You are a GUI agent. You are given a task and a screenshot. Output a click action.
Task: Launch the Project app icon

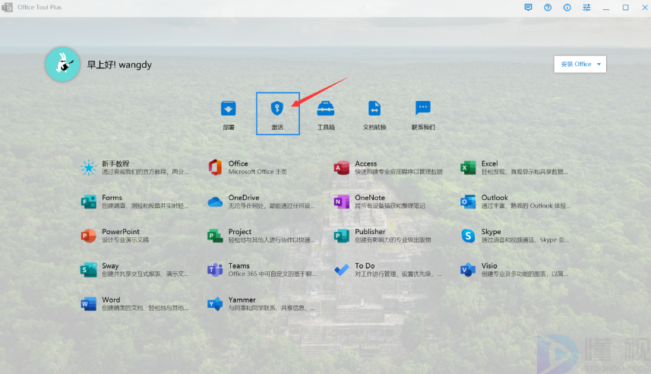215,236
